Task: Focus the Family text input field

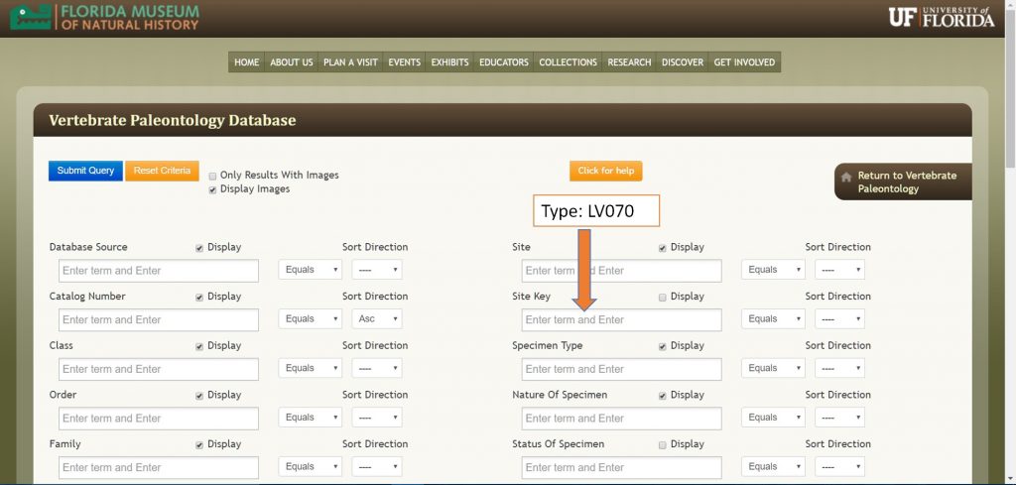Action: pos(159,467)
